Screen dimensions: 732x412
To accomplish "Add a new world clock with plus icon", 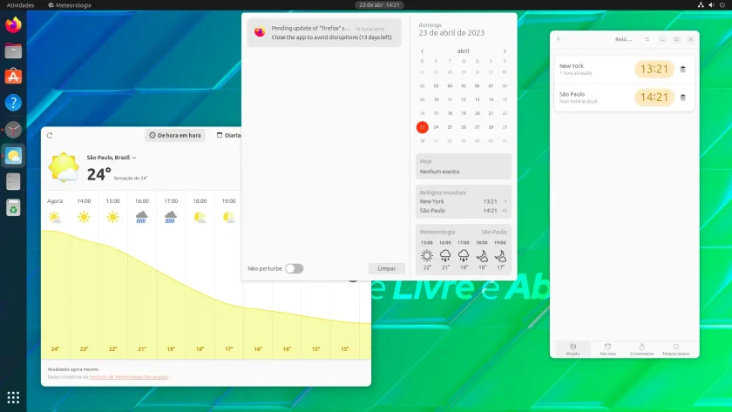I will 559,39.
